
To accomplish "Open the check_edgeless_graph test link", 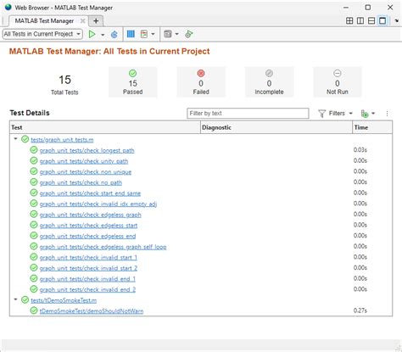I will (90, 215).
